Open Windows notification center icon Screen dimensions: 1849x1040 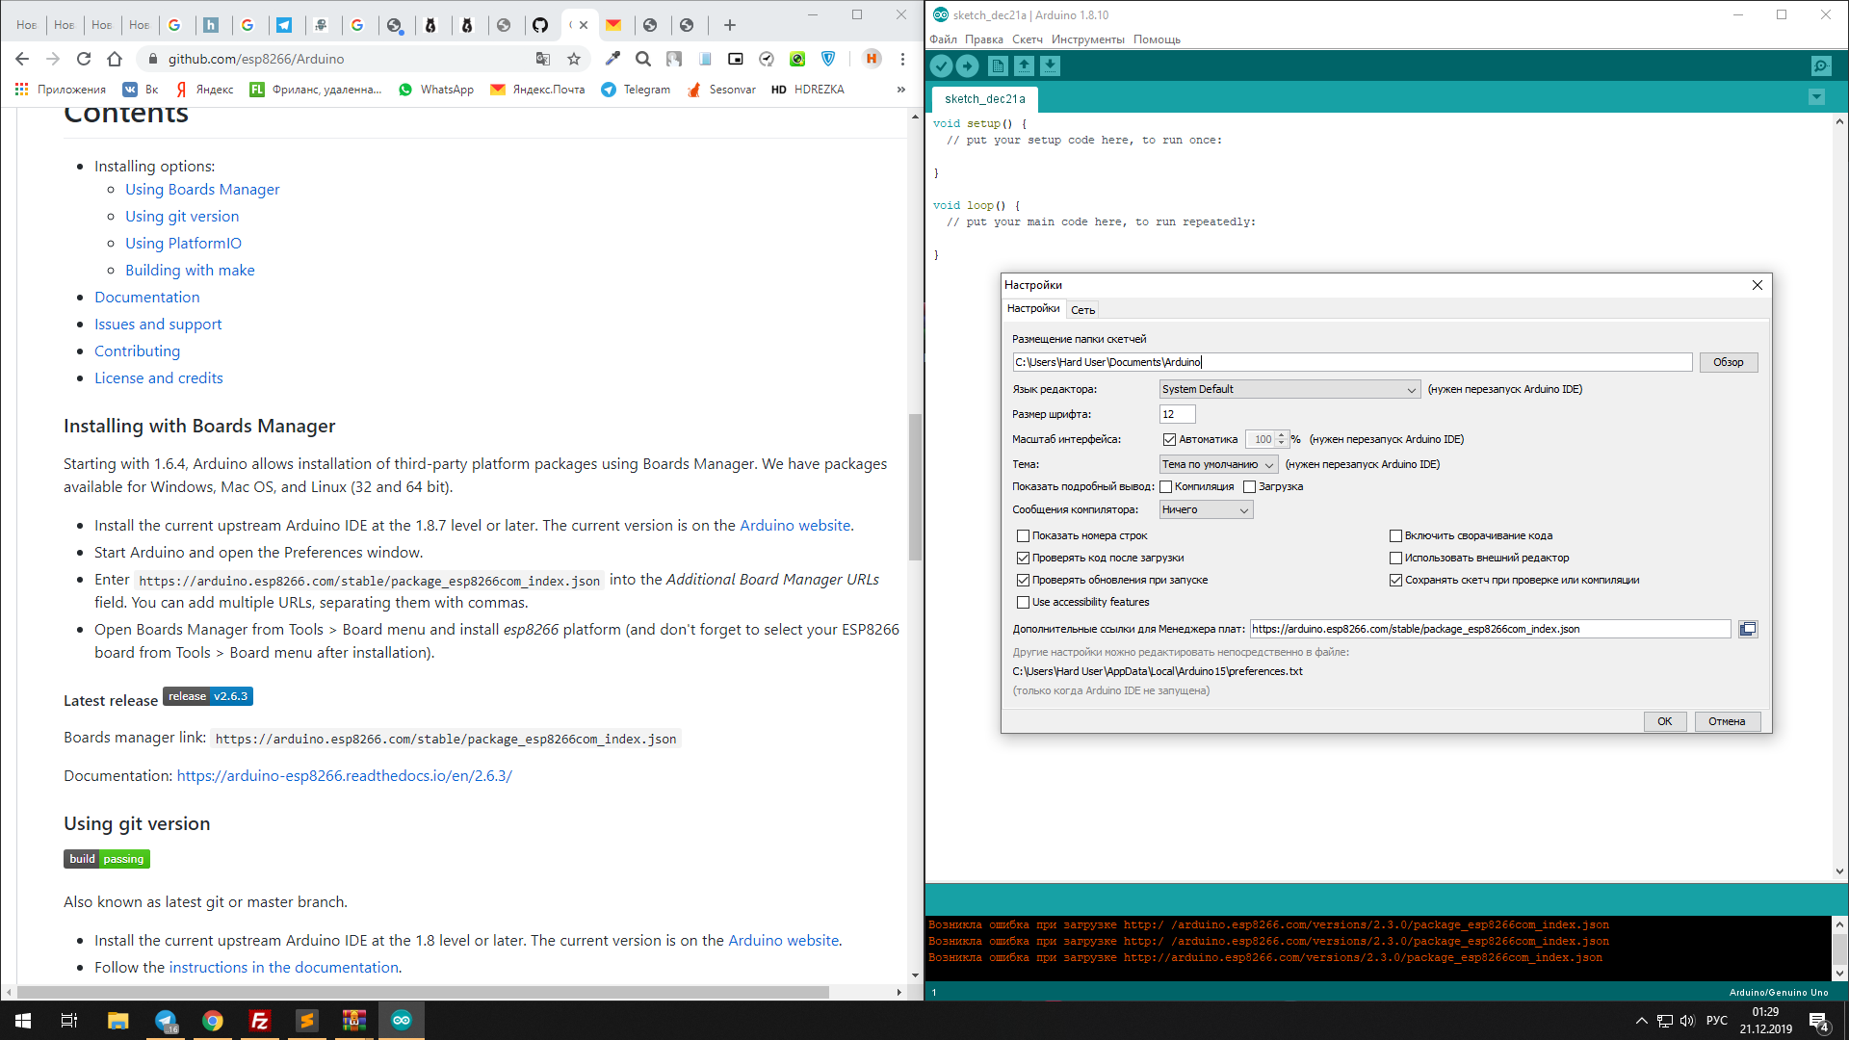(1819, 1021)
